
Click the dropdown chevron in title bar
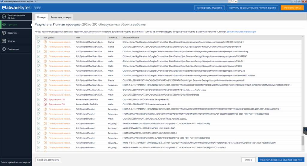(x=236, y=1)
